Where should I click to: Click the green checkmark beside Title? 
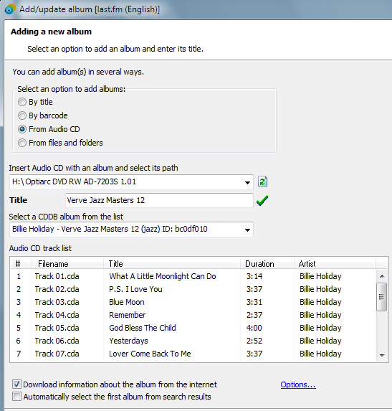[x=262, y=201]
